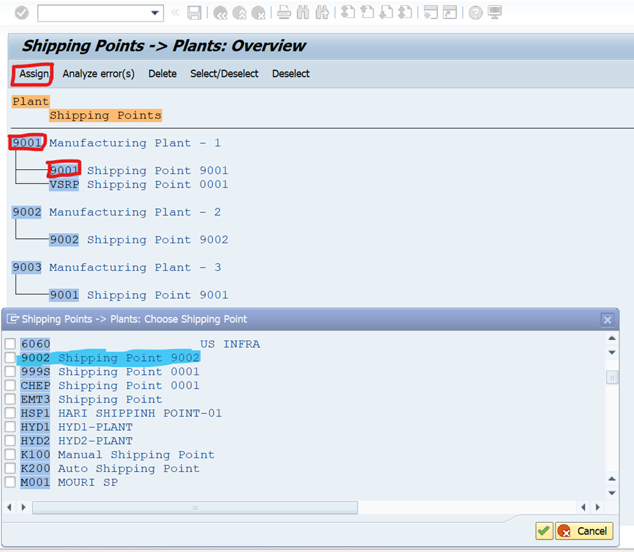Image resolution: width=634 pixels, height=552 pixels.
Task: Select plant 9002 Manufacturing Plant - 2
Action: (27, 212)
